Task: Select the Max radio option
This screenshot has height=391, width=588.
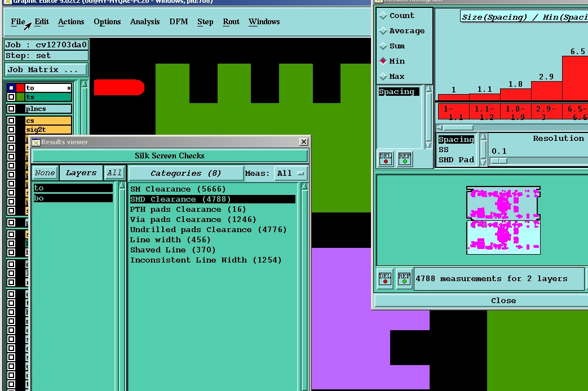Action: (x=383, y=77)
